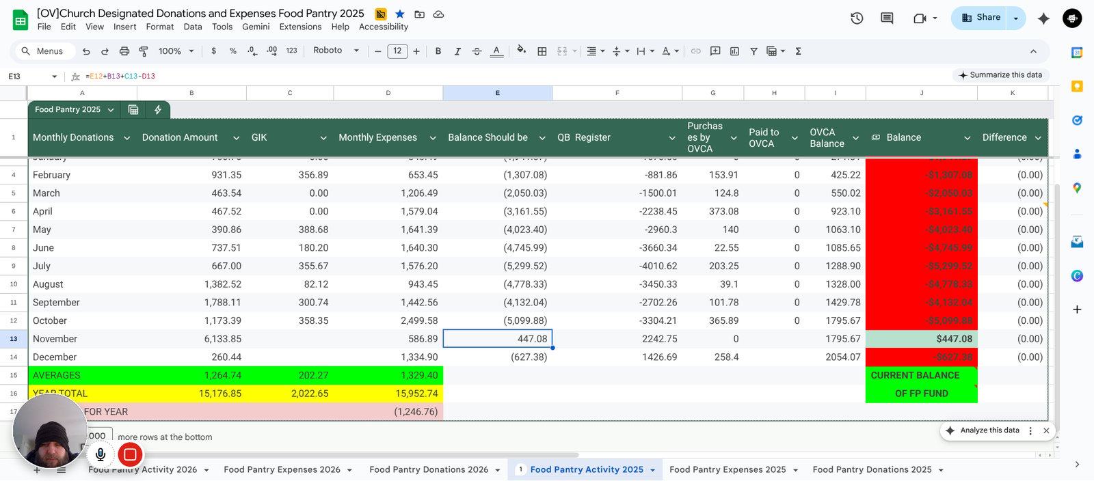Click the font size field
Viewport: 1094px width, 481px height.
pos(397,51)
